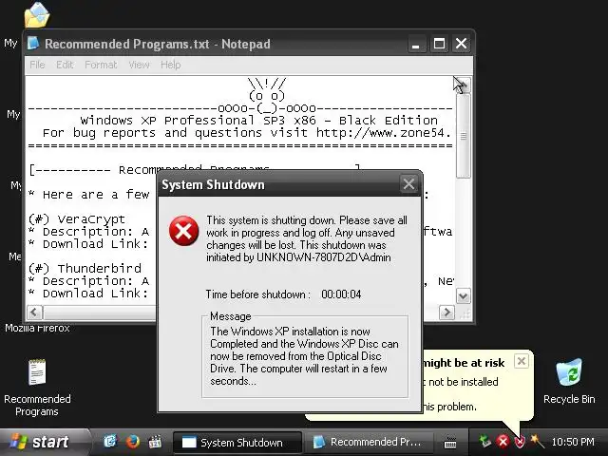Click the Mozilla Firefox desktop icon label

click(37, 328)
